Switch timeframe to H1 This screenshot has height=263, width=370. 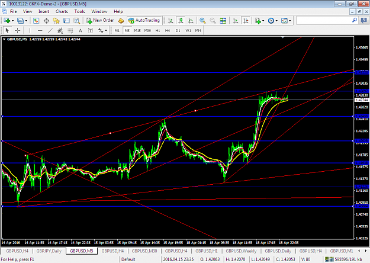click(x=157, y=30)
